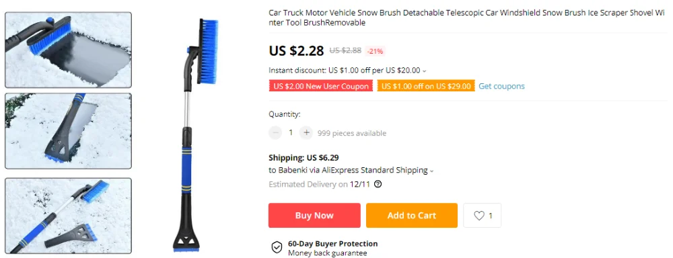Select thumbnail showing ice scraper on snow
Screen dimensions: 673x258
[x=68, y=131]
